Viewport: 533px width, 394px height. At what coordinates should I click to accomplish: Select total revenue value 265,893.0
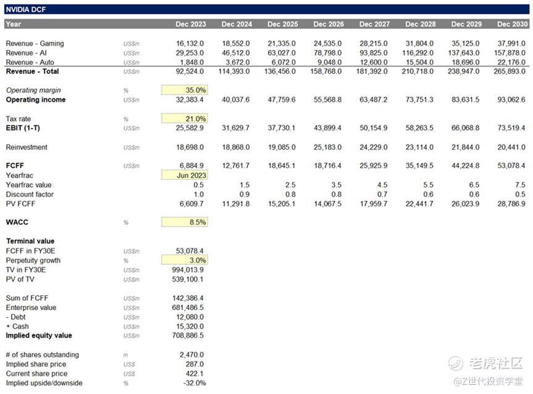[510, 72]
